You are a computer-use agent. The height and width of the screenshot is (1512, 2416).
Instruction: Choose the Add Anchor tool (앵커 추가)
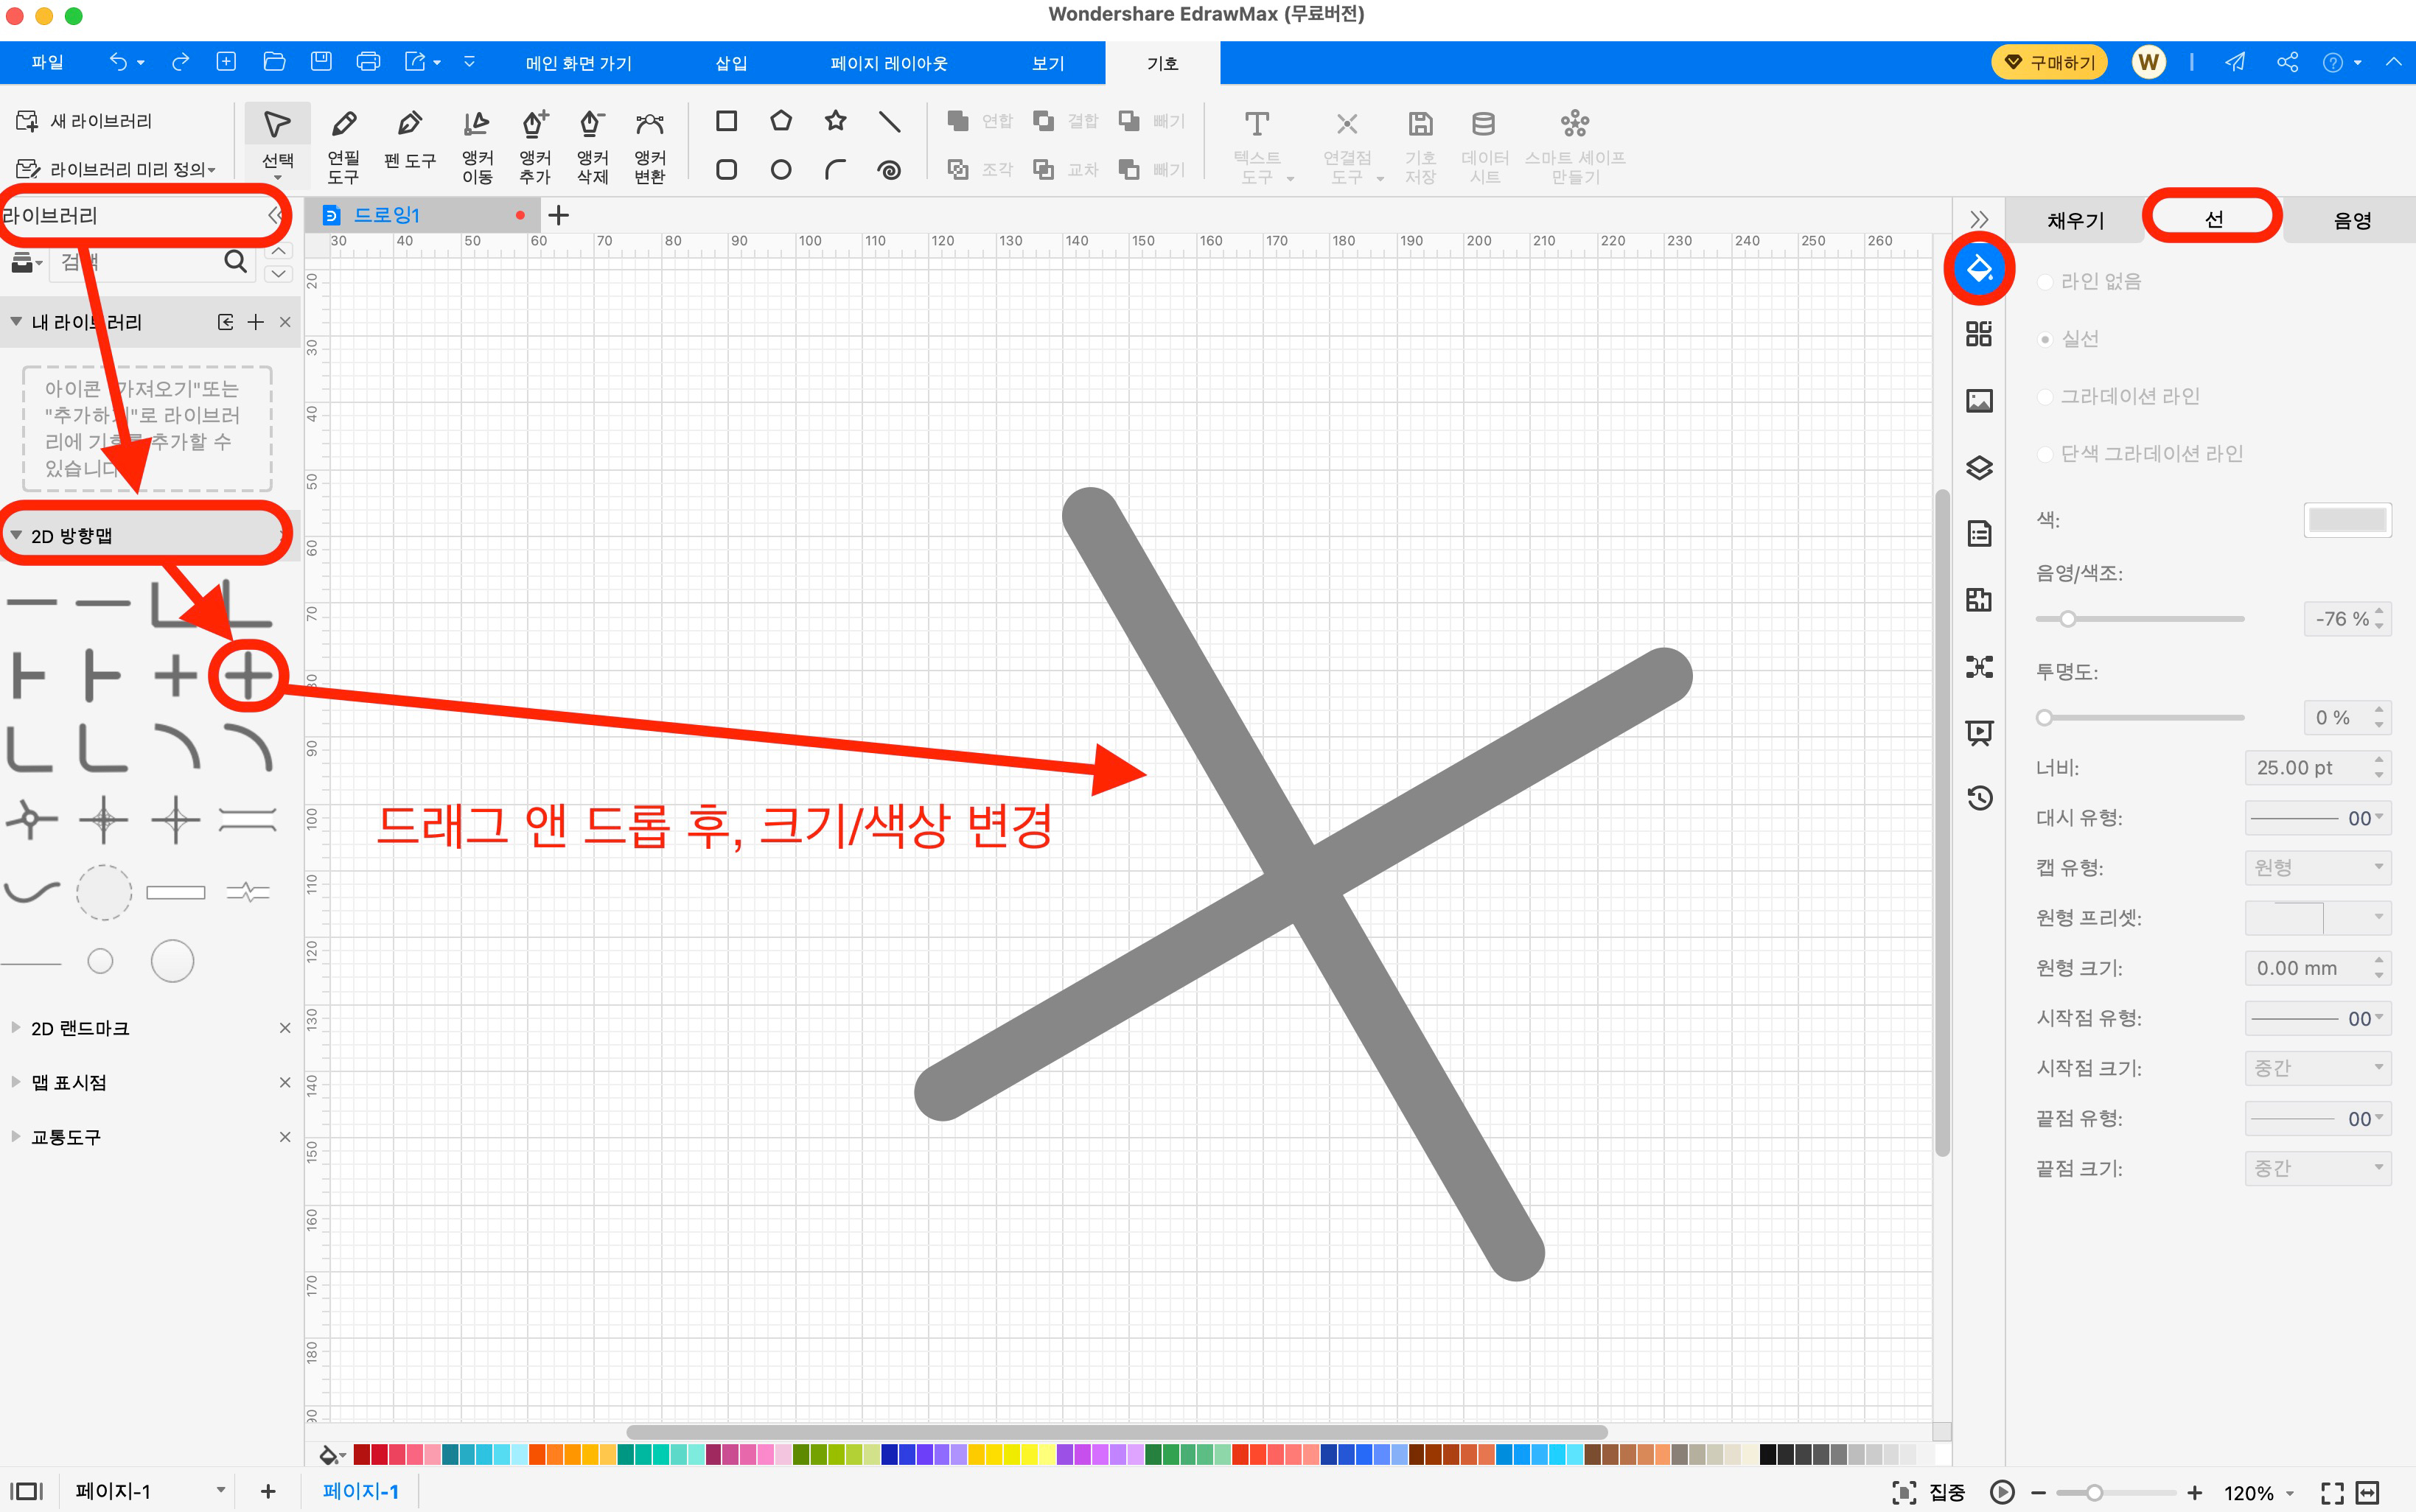(535, 145)
